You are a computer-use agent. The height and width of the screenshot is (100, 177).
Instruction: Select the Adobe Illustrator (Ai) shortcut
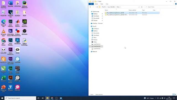coord(11,79)
